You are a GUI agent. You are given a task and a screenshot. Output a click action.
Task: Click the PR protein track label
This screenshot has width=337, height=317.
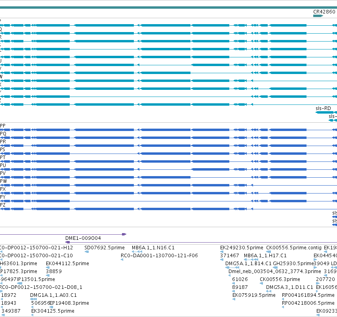tap(3, 142)
